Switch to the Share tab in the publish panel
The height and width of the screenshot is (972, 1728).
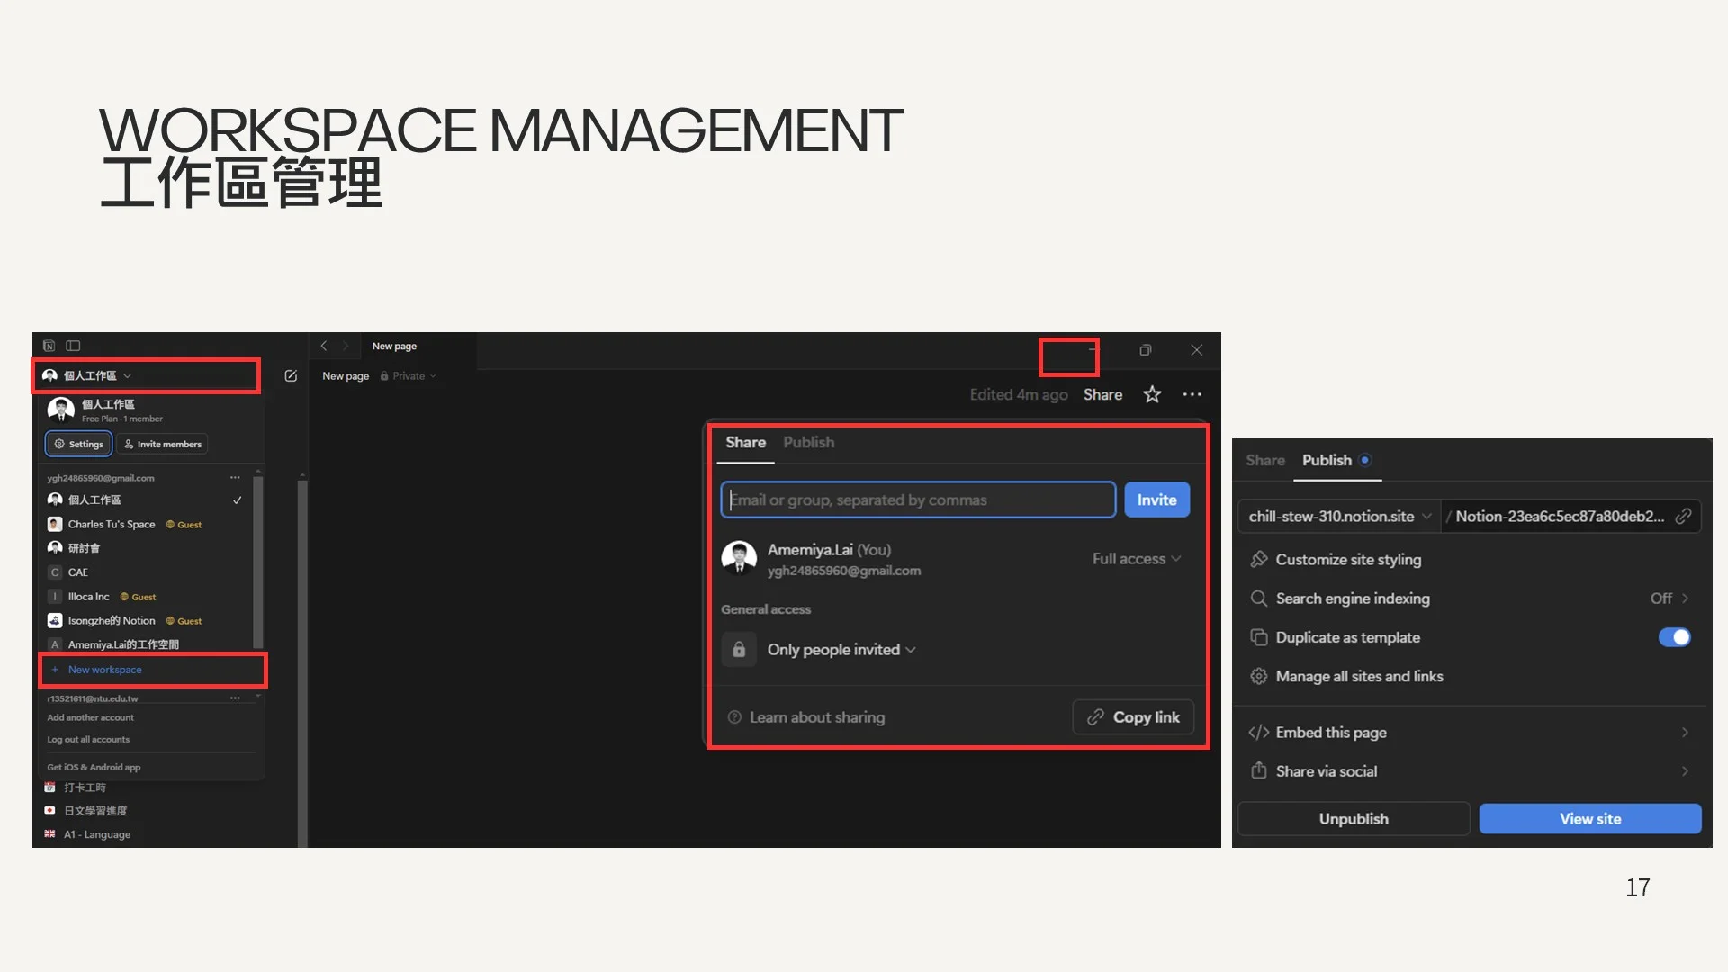pos(1264,460)
